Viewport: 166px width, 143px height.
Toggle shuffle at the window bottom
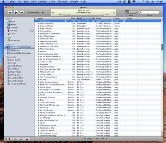(15, 139)
